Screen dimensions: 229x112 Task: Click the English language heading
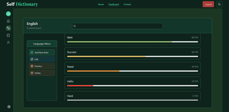click(x=32, y=24)
